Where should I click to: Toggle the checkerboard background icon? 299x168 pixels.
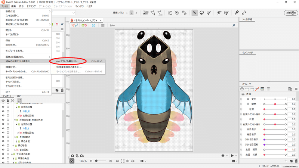coord(72,161)
